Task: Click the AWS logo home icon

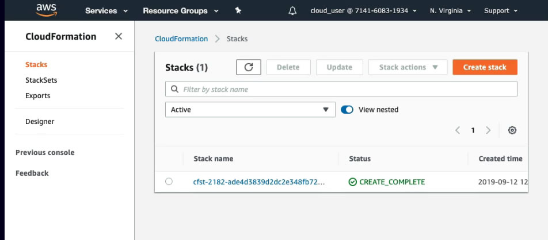Action: [46, 10]
